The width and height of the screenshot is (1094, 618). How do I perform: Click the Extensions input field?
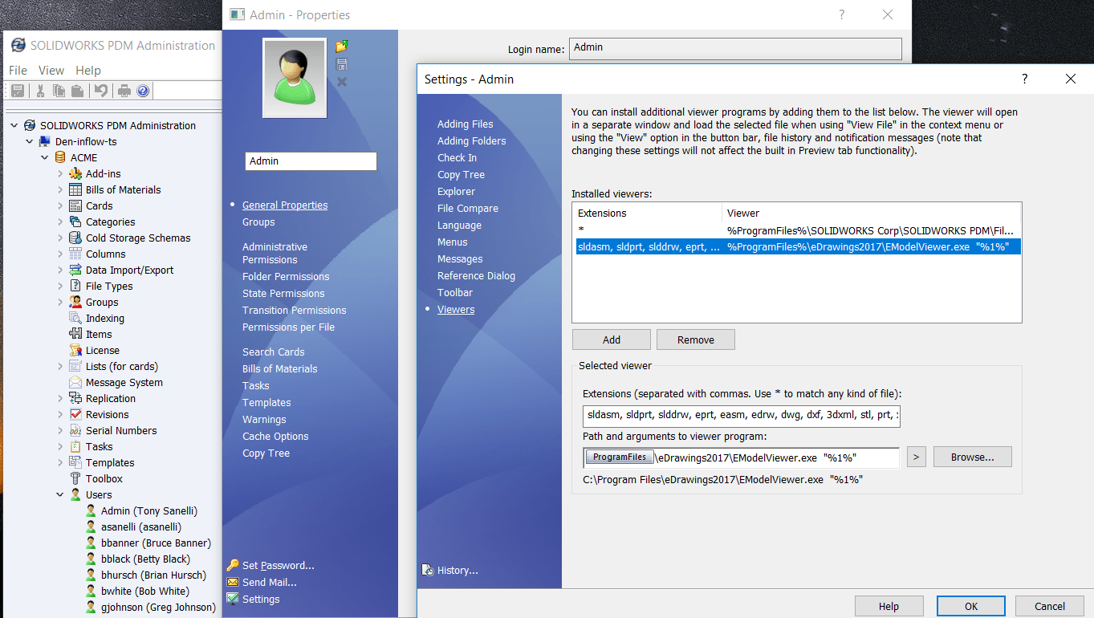741,416
